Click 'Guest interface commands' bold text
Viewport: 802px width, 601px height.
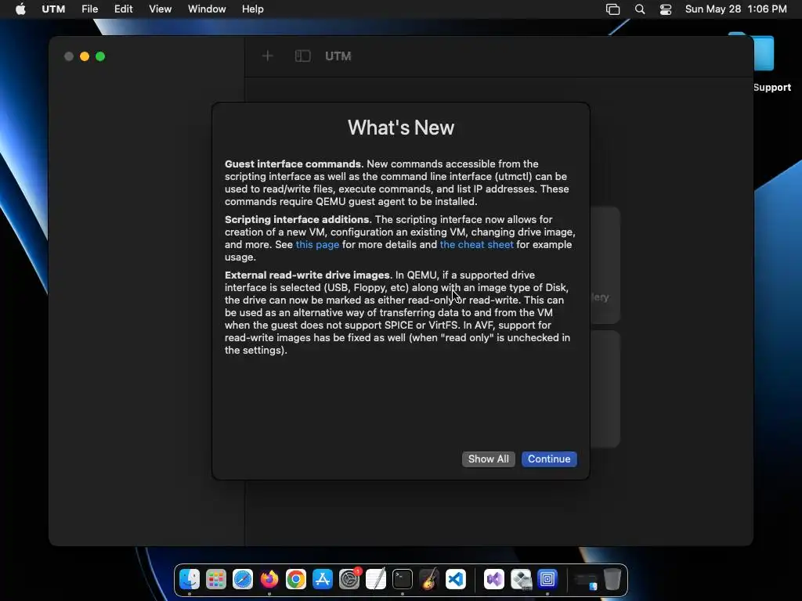(293, 164)
